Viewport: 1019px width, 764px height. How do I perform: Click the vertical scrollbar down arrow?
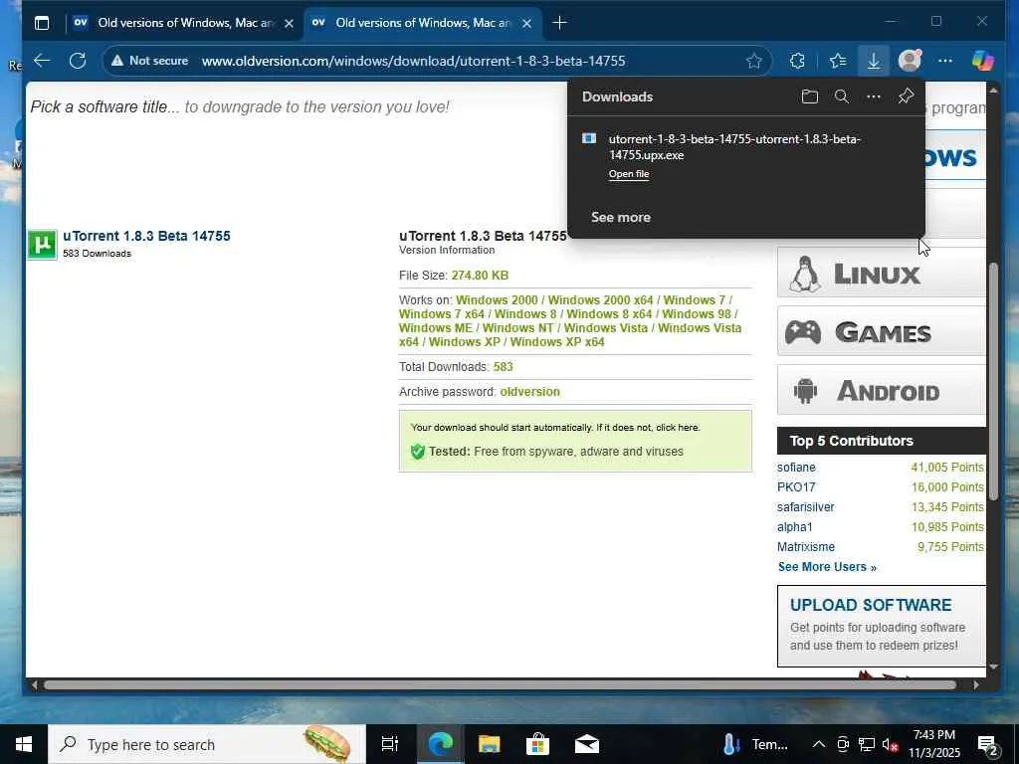click(x=993, y=668)
